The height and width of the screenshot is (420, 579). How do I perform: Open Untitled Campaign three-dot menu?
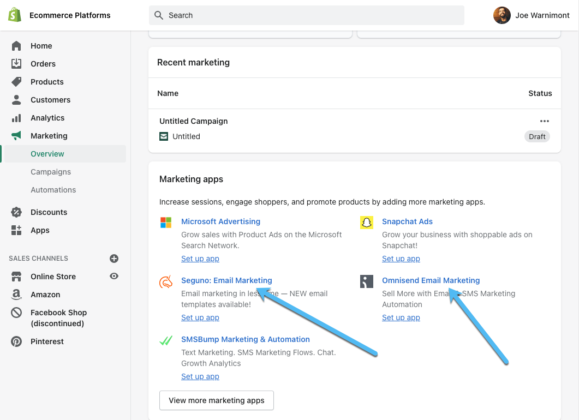[x=544, y=121]
